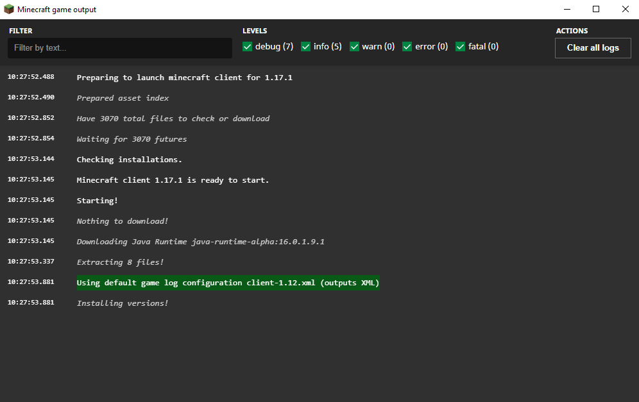Click the 'Installing versions!' log line

pyautogui.click(x=123, y=303)
